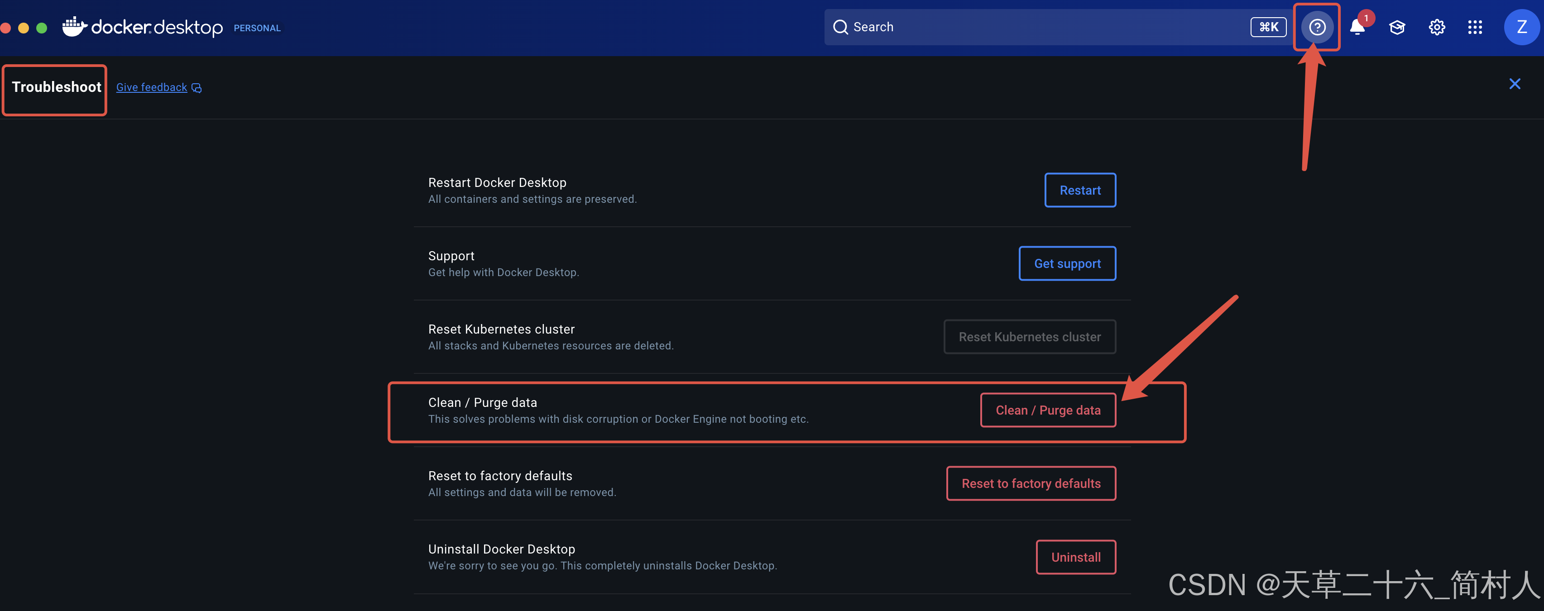Open the apps grid menu

tap(1475, 28)
